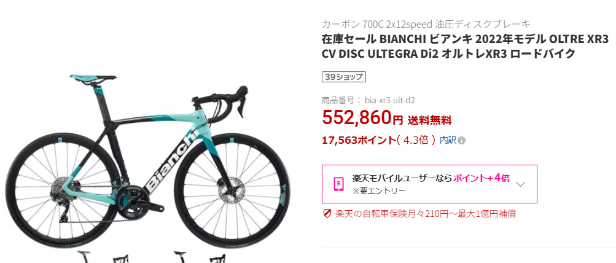The width and height of the screenshot is (616, 263).
Task: Click the product number bia-xr3-ult-d2
Action: pyautogui.click(x=390, y=100)
